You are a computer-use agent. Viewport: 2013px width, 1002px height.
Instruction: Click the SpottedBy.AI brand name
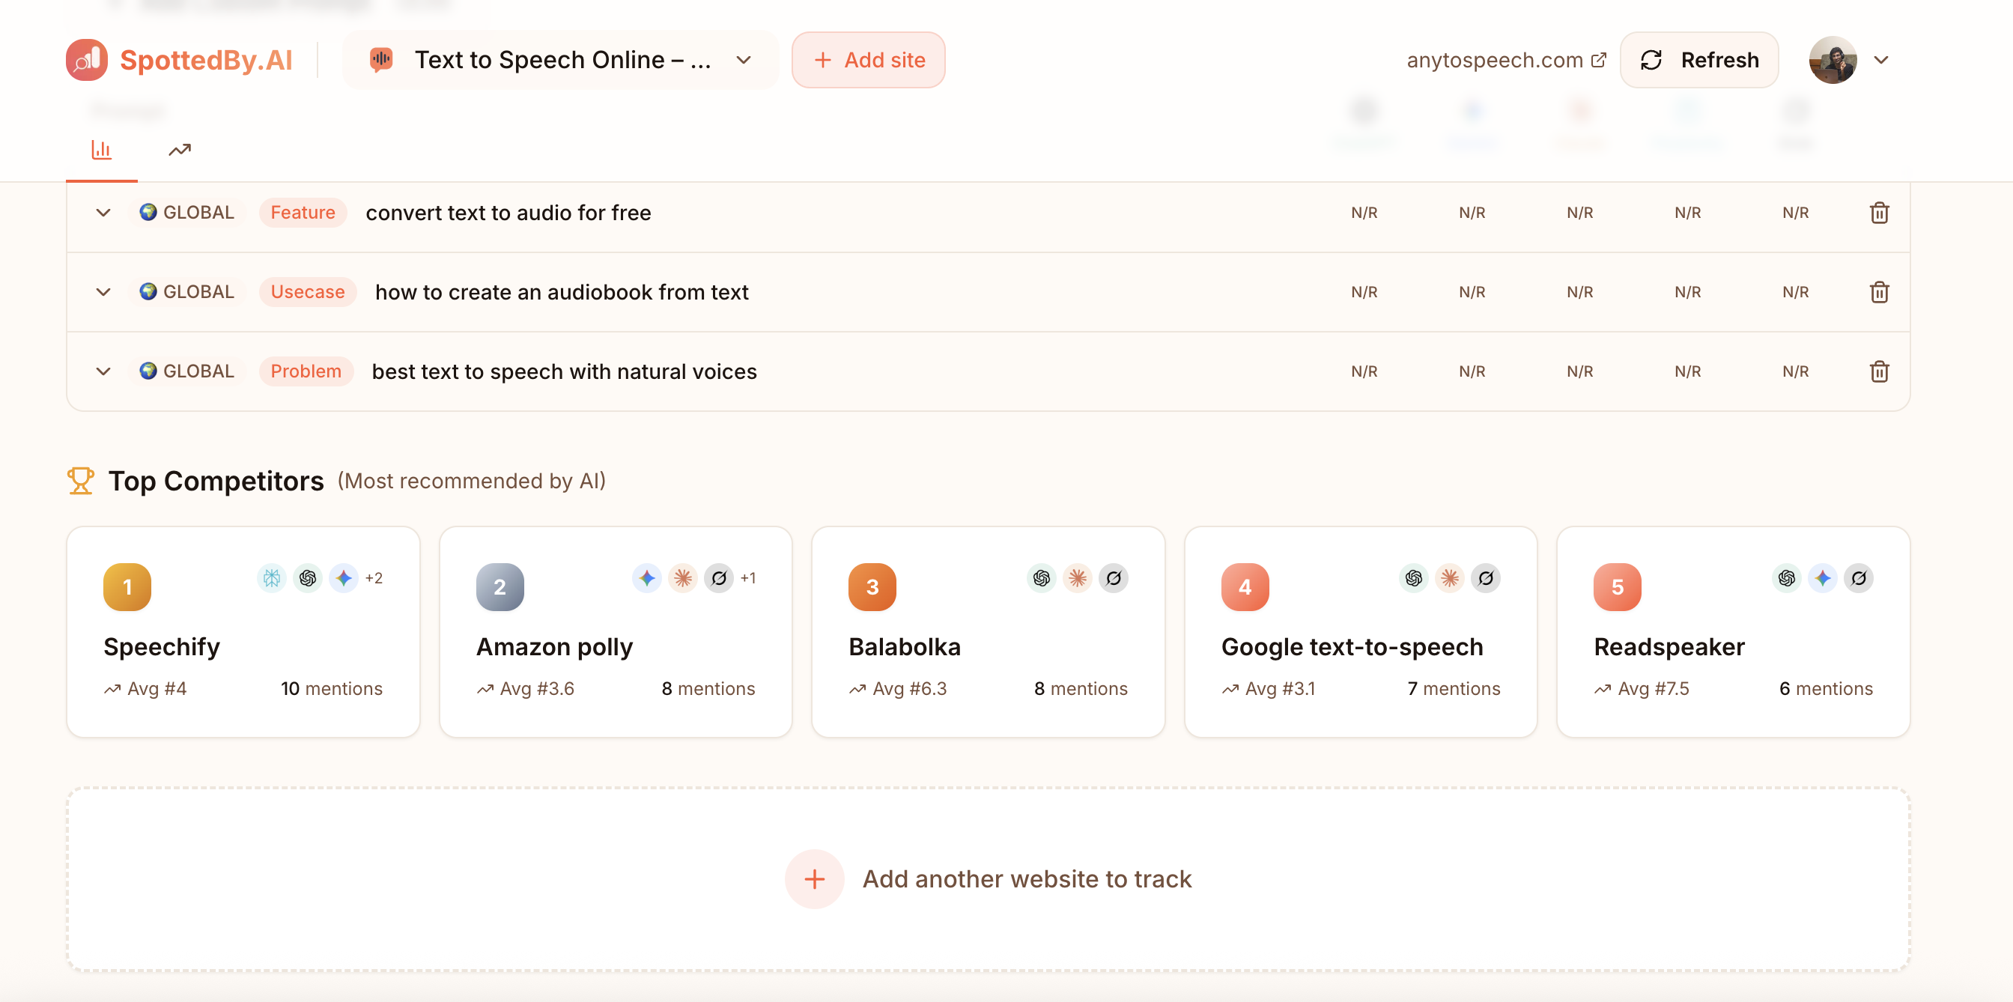click(x=206, y=60)
